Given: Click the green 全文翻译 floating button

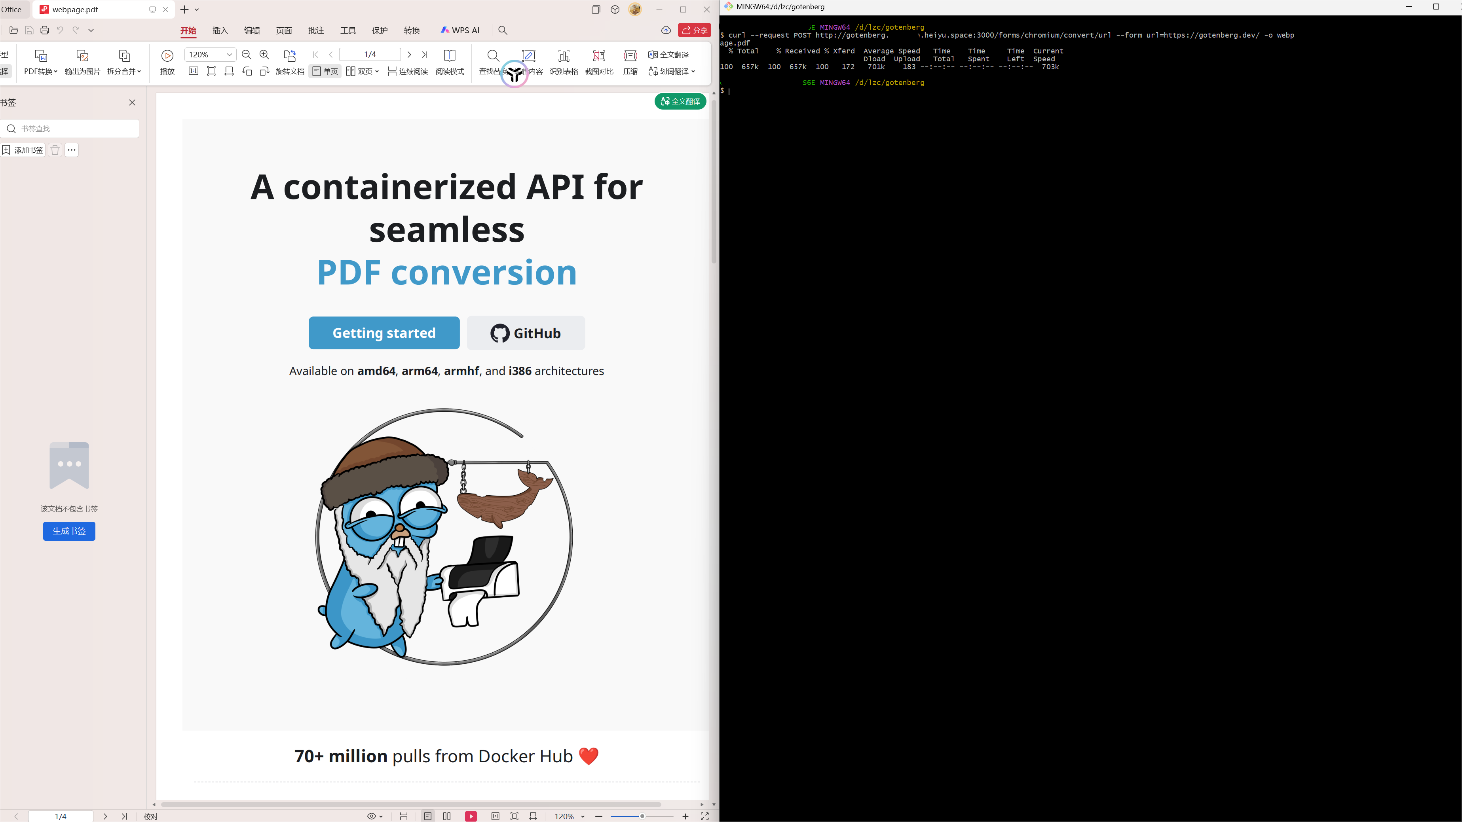Looking at the screenshot, I should [x=680, y=102].
